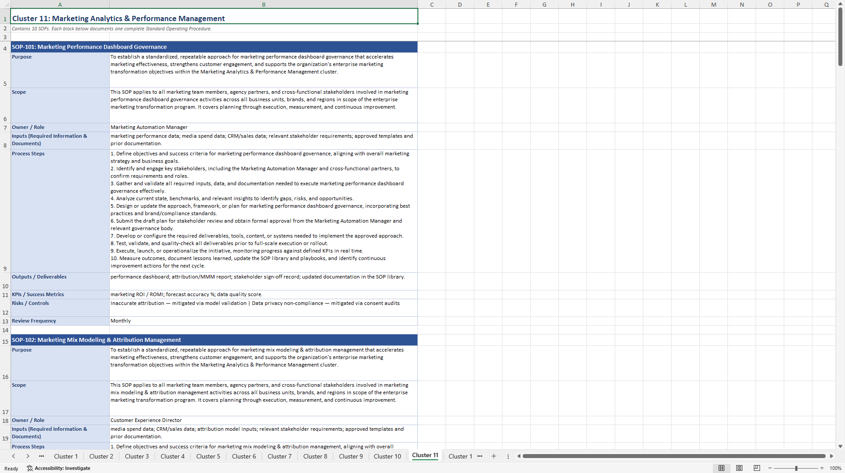The image size is (845, 473).
Task: Click SOP-101 Marketing Performance Dashboard Governance header
Action: (x=214, y=47)
